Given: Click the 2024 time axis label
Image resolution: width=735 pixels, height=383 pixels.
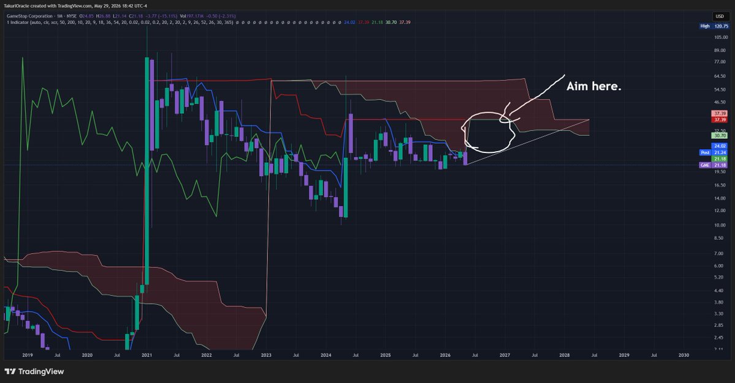Looking at the screenshot, I should tap(326, 355).
